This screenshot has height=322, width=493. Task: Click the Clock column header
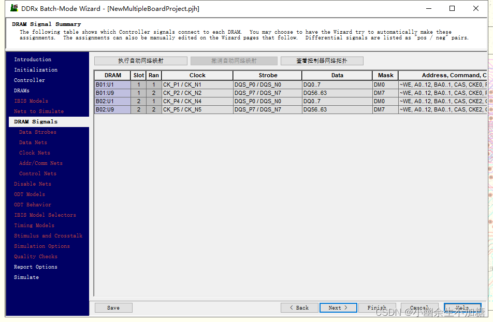(x=197, y=76)
